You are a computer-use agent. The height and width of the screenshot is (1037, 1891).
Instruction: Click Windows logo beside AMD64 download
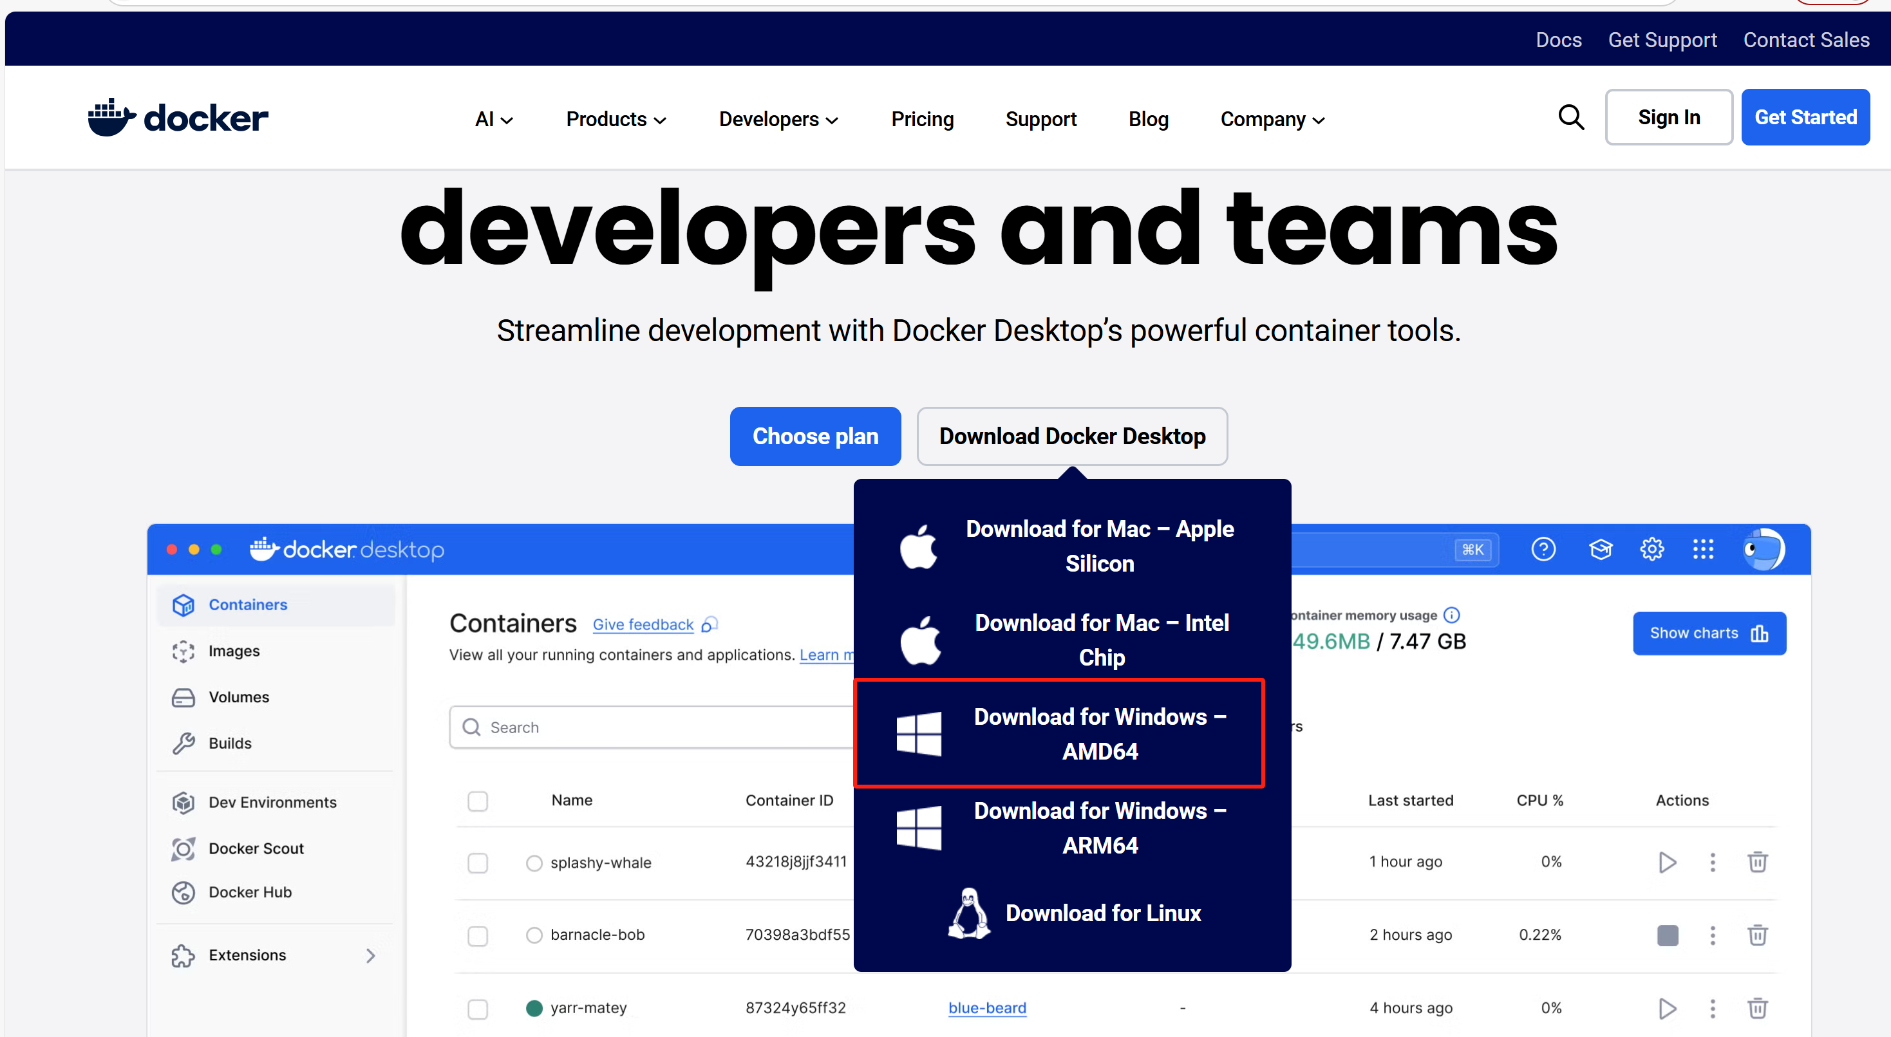[918, 733]
